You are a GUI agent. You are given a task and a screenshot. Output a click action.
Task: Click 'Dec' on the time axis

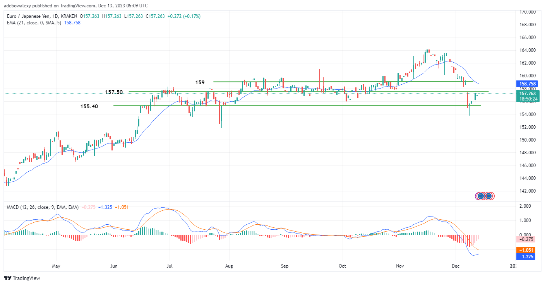point(456,266)
